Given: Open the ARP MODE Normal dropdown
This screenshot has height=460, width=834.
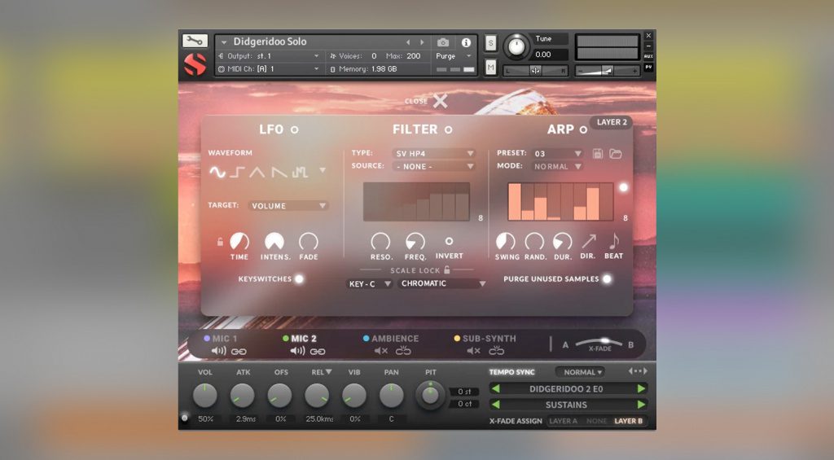Looking at the screenshot, I should (x=558, y=166).
